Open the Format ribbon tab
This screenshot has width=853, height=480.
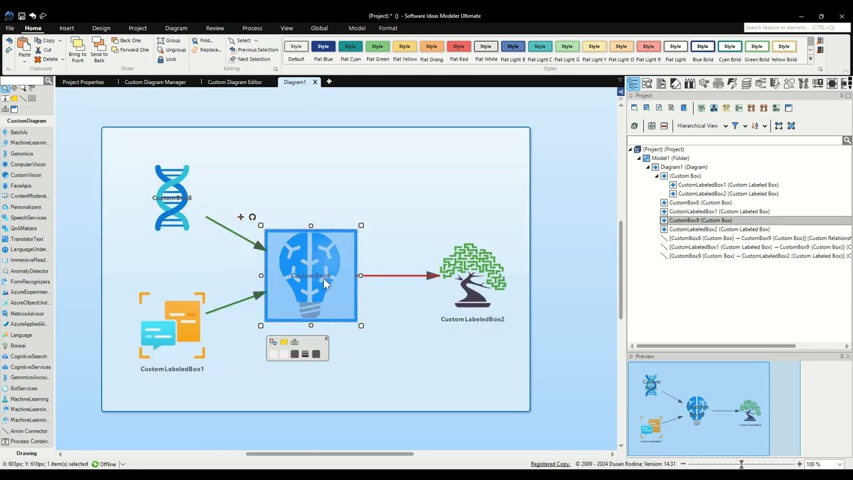[388, 28]
